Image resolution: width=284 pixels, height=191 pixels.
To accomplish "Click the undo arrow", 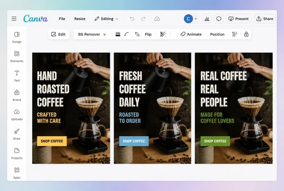I will pyautogui.click(x=132, y=18).
